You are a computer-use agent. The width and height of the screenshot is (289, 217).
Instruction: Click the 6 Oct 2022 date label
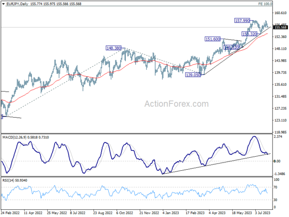(125, 213)
